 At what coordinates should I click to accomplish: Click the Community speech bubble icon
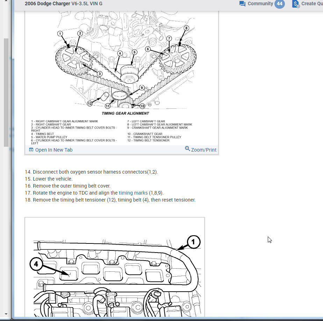coord(242,4)
